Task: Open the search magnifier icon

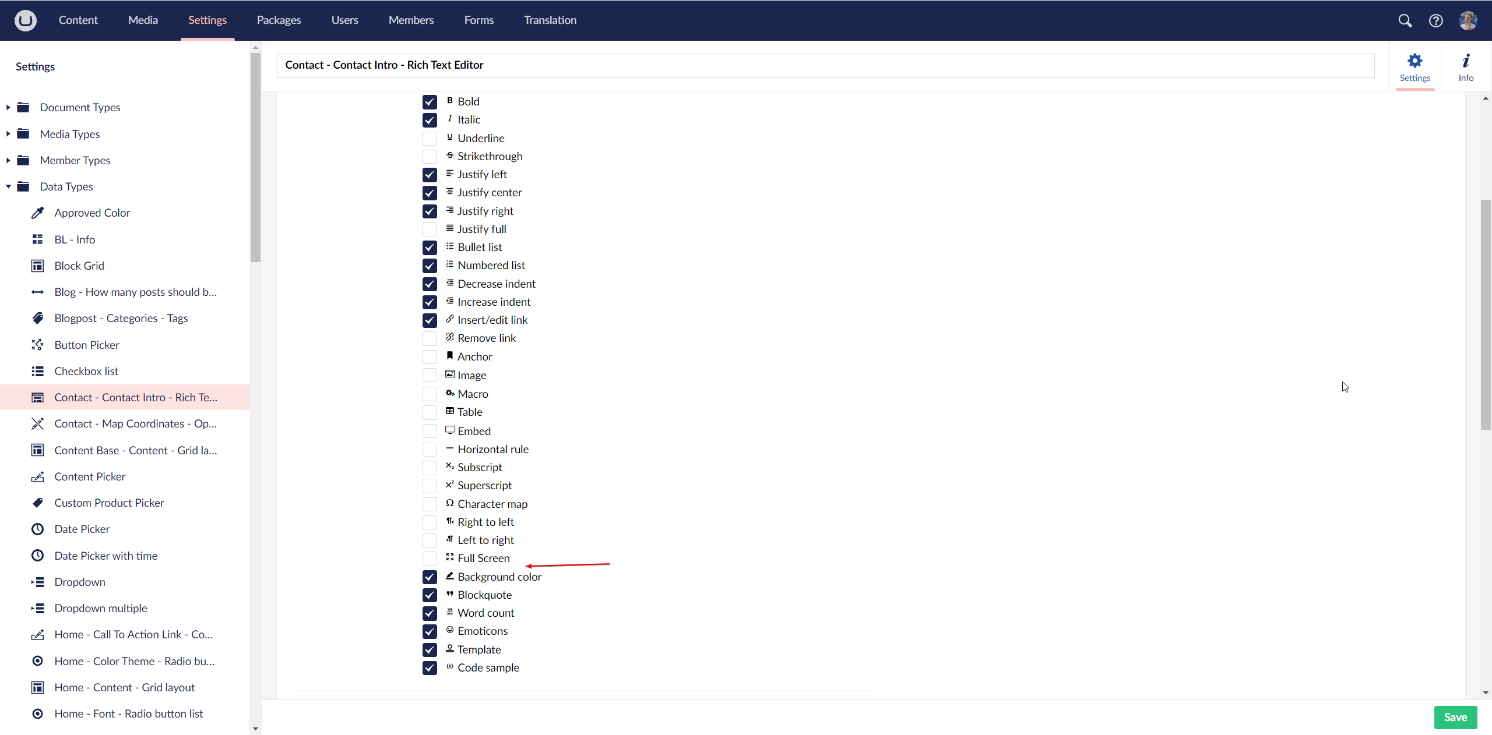Action: [x=1405, y=20]
